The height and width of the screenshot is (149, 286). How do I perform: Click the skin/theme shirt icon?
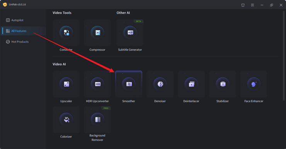(243, 5)
